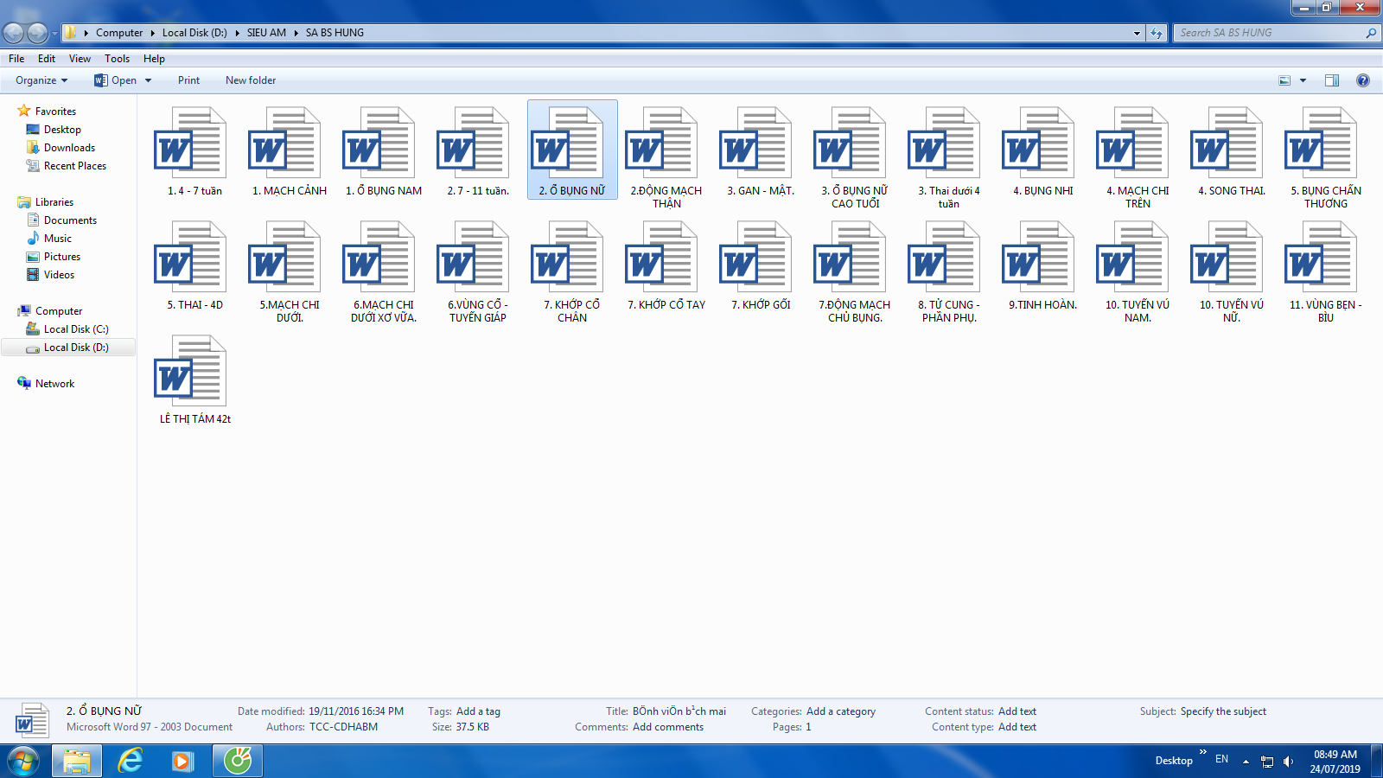Expand the Organize dropdown menu
This screenshot has height=778, width=1383.
(41, 80)
